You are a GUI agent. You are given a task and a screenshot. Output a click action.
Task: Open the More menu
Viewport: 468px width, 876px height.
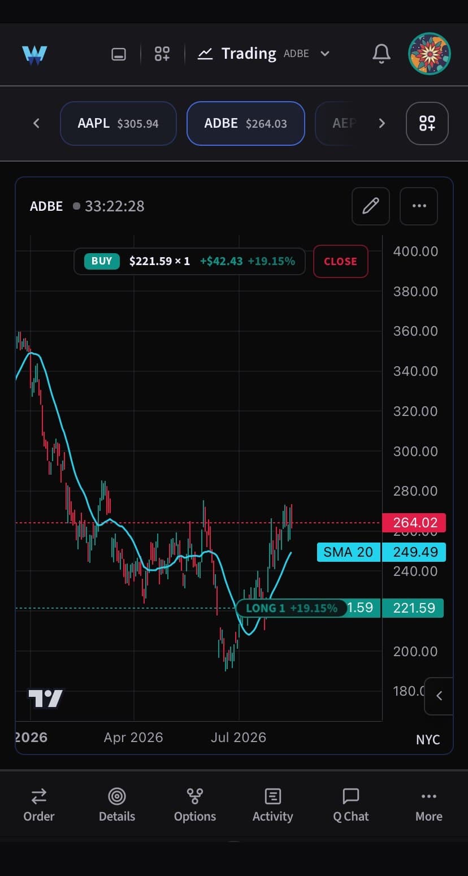(429, 805)
